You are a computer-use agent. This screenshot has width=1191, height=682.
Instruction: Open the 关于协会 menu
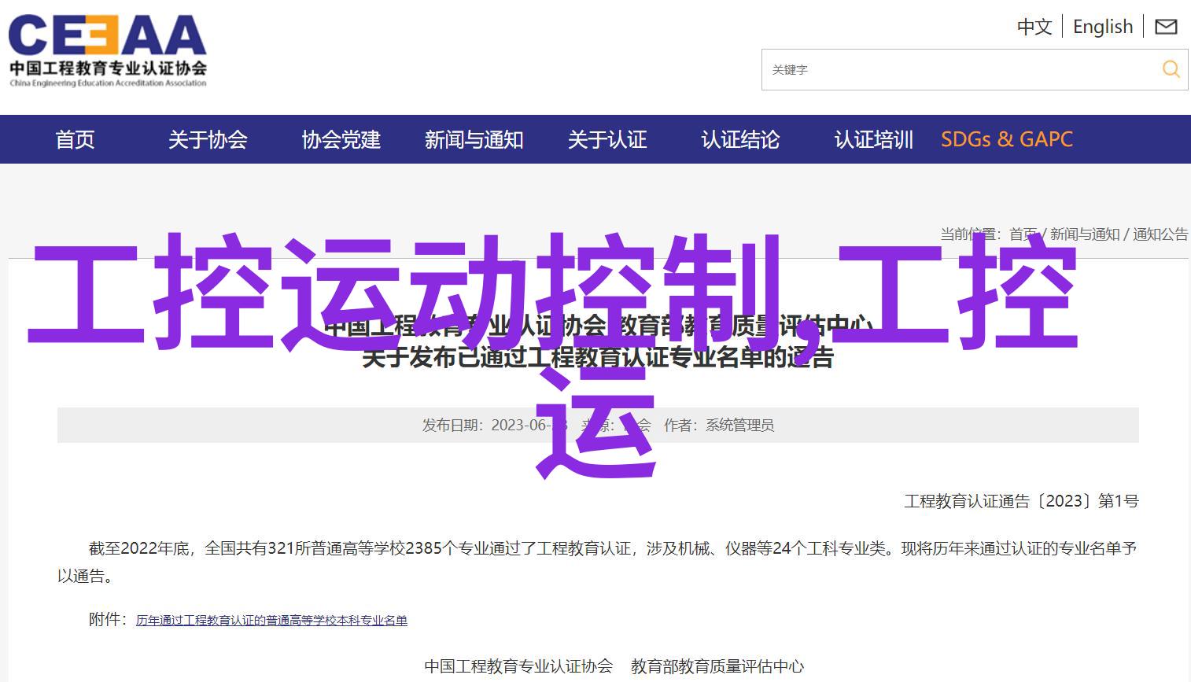[x=208, y=140]
